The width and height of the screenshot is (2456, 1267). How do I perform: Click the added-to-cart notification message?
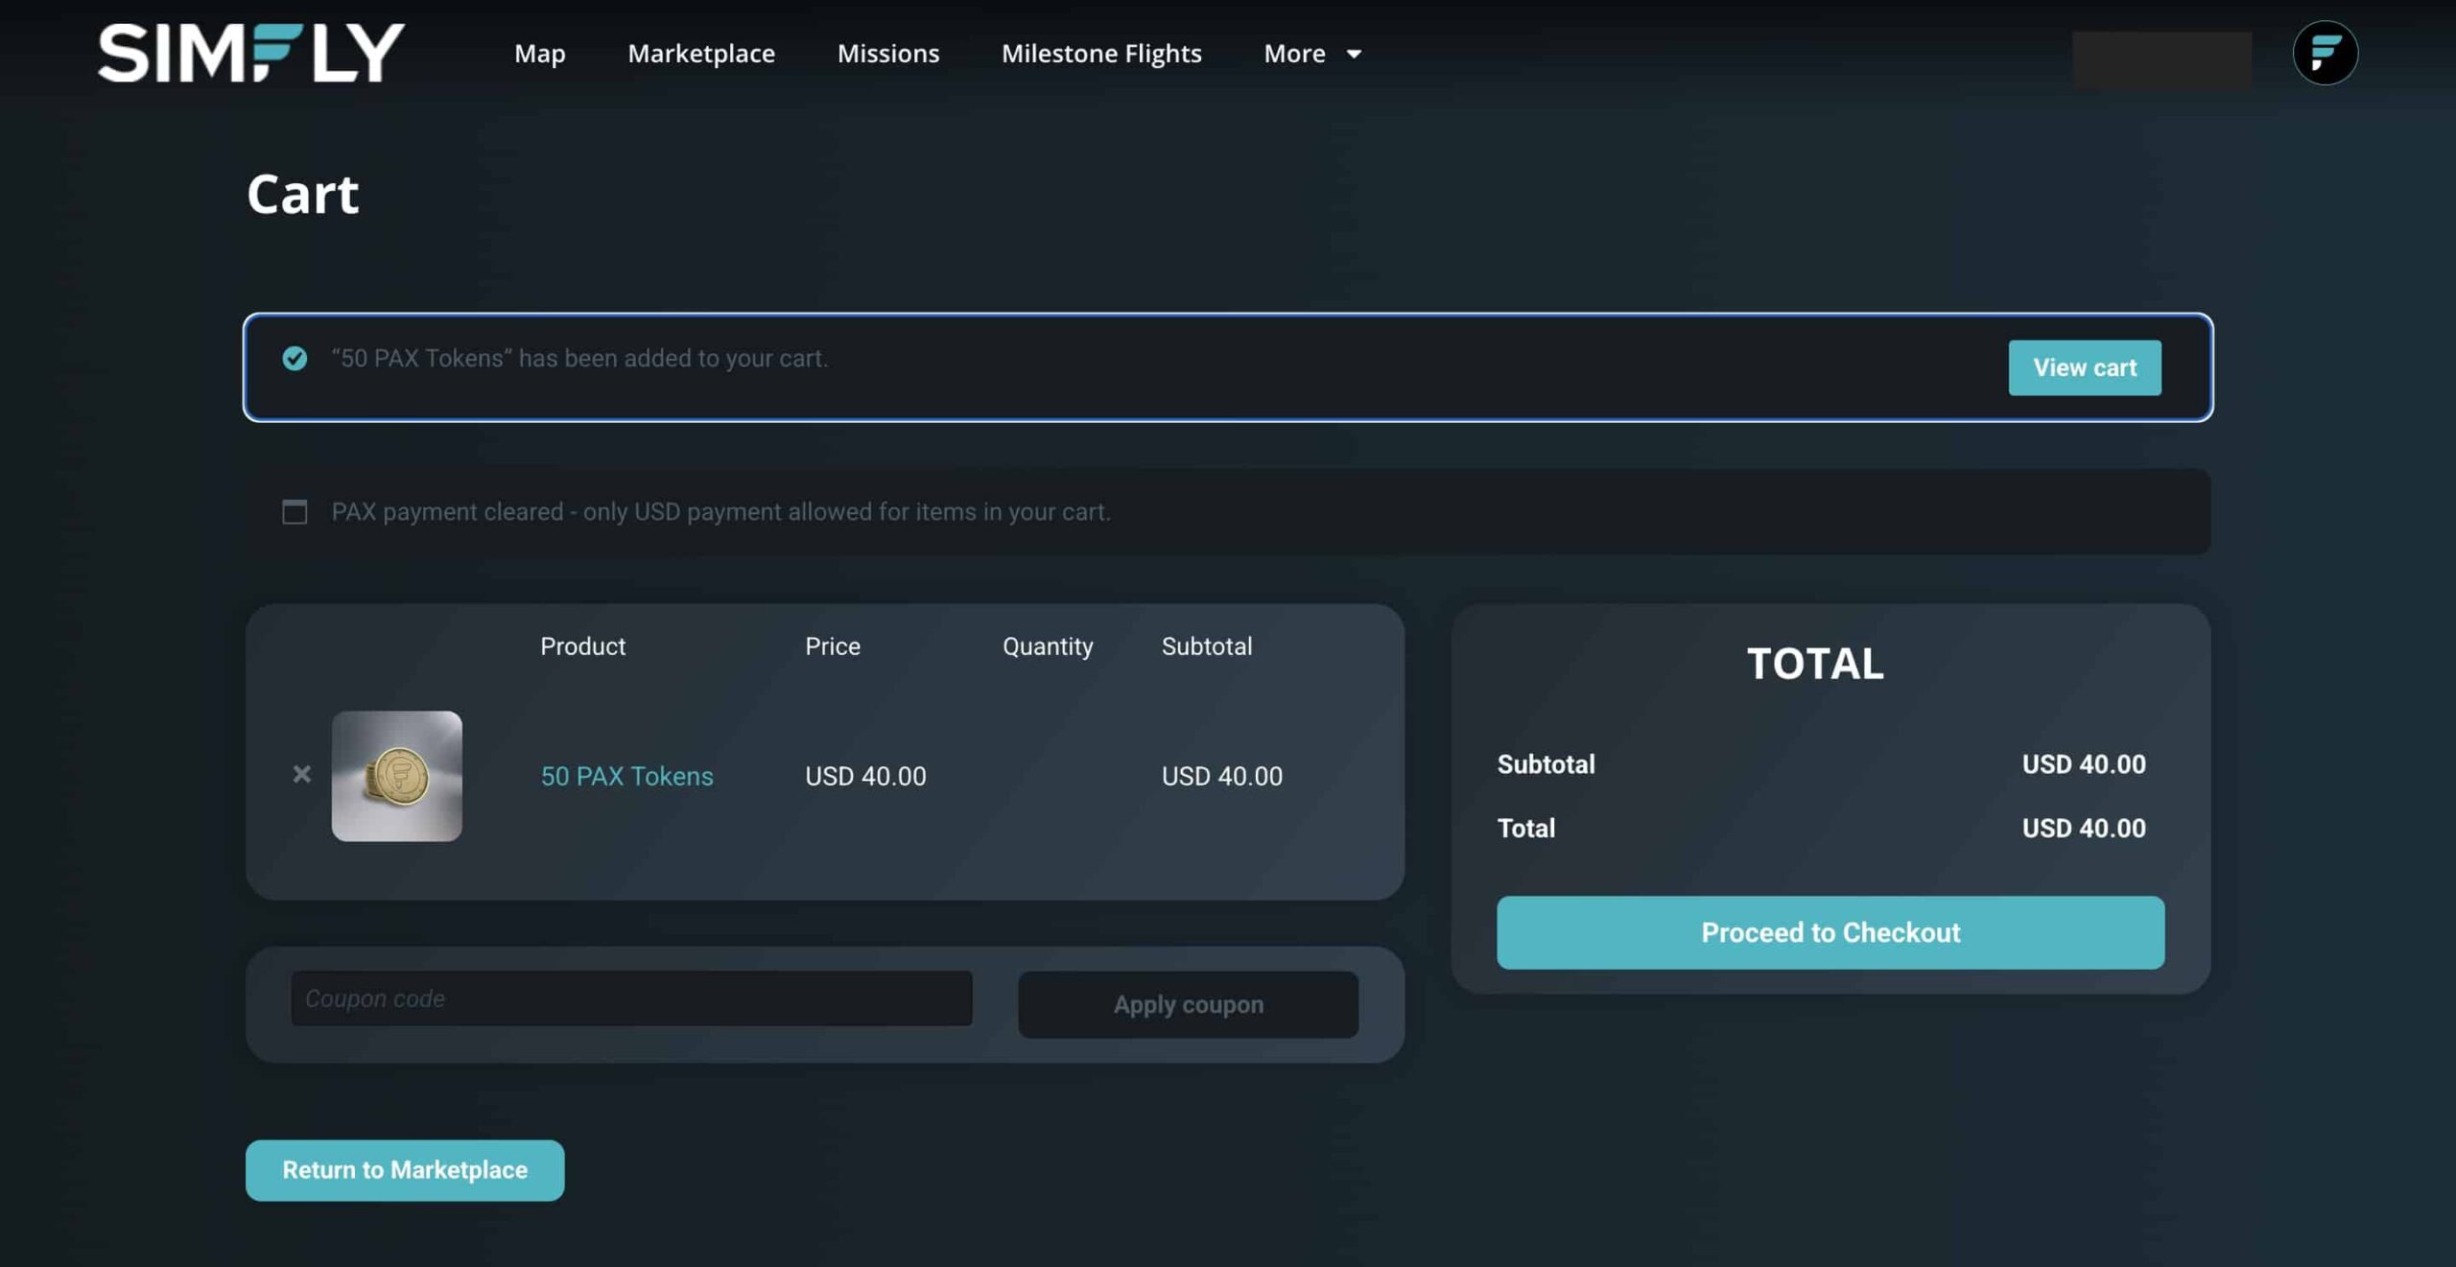point(579,358)
